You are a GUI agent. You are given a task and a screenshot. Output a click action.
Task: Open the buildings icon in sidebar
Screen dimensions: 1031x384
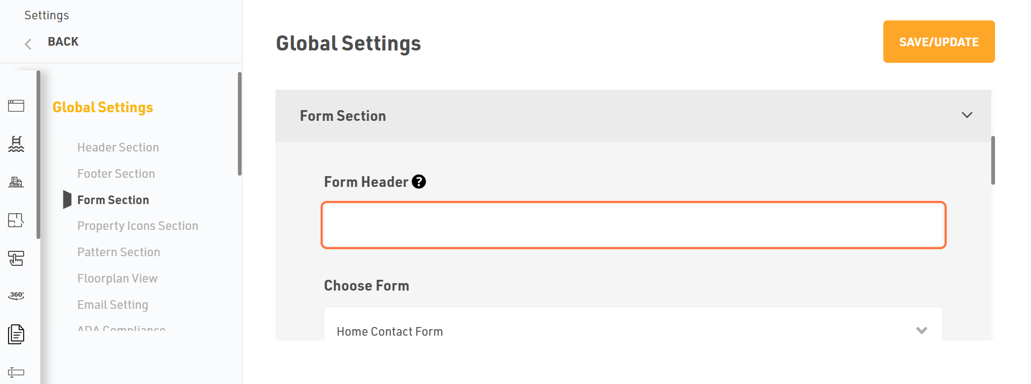[x=16, y=182]
